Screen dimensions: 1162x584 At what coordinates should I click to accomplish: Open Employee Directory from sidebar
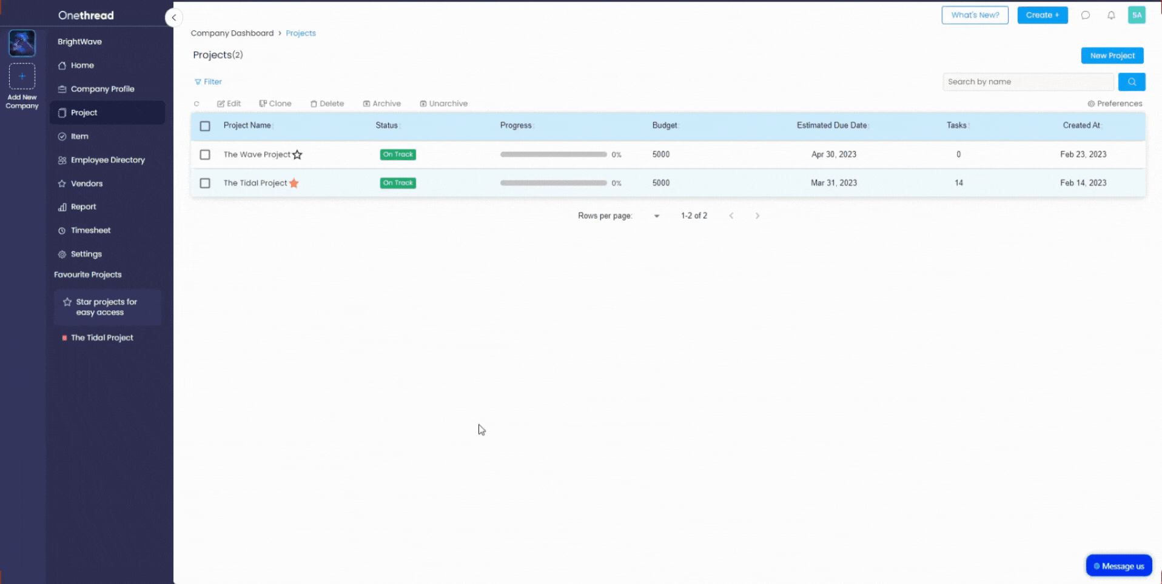pos(107,160)
